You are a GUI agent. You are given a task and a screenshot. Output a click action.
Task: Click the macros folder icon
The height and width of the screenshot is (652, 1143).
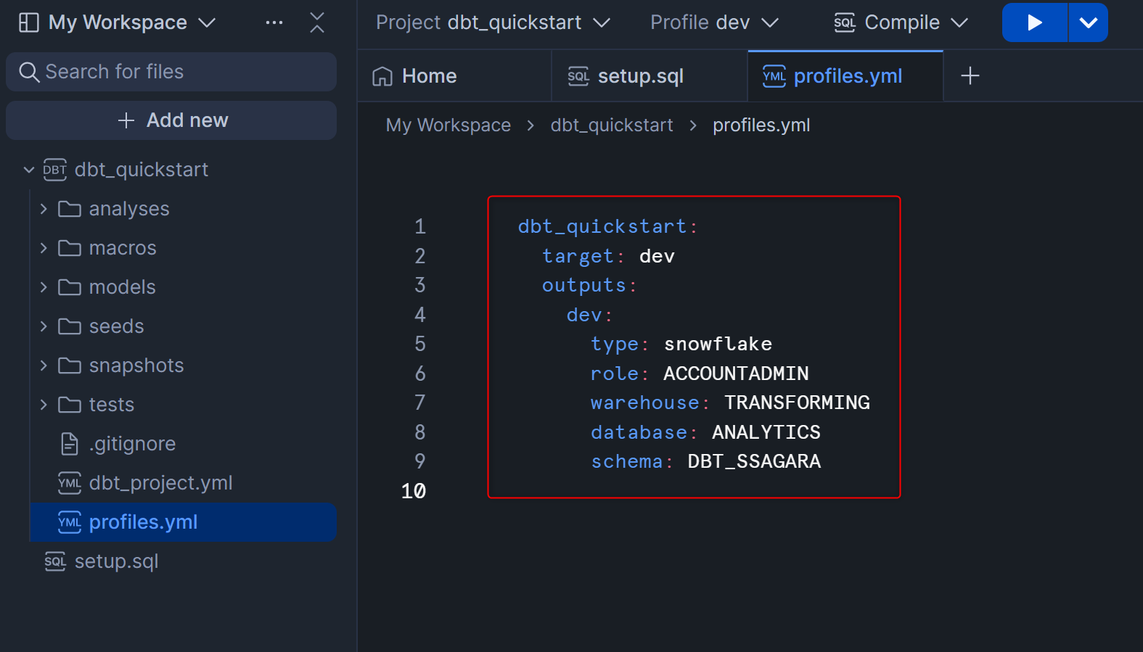pyautogui.click(x=70, y=248)
